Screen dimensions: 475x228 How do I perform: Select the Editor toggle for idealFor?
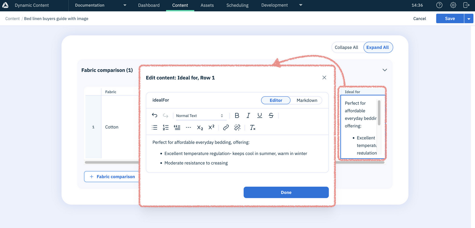(x=275, y=100)
